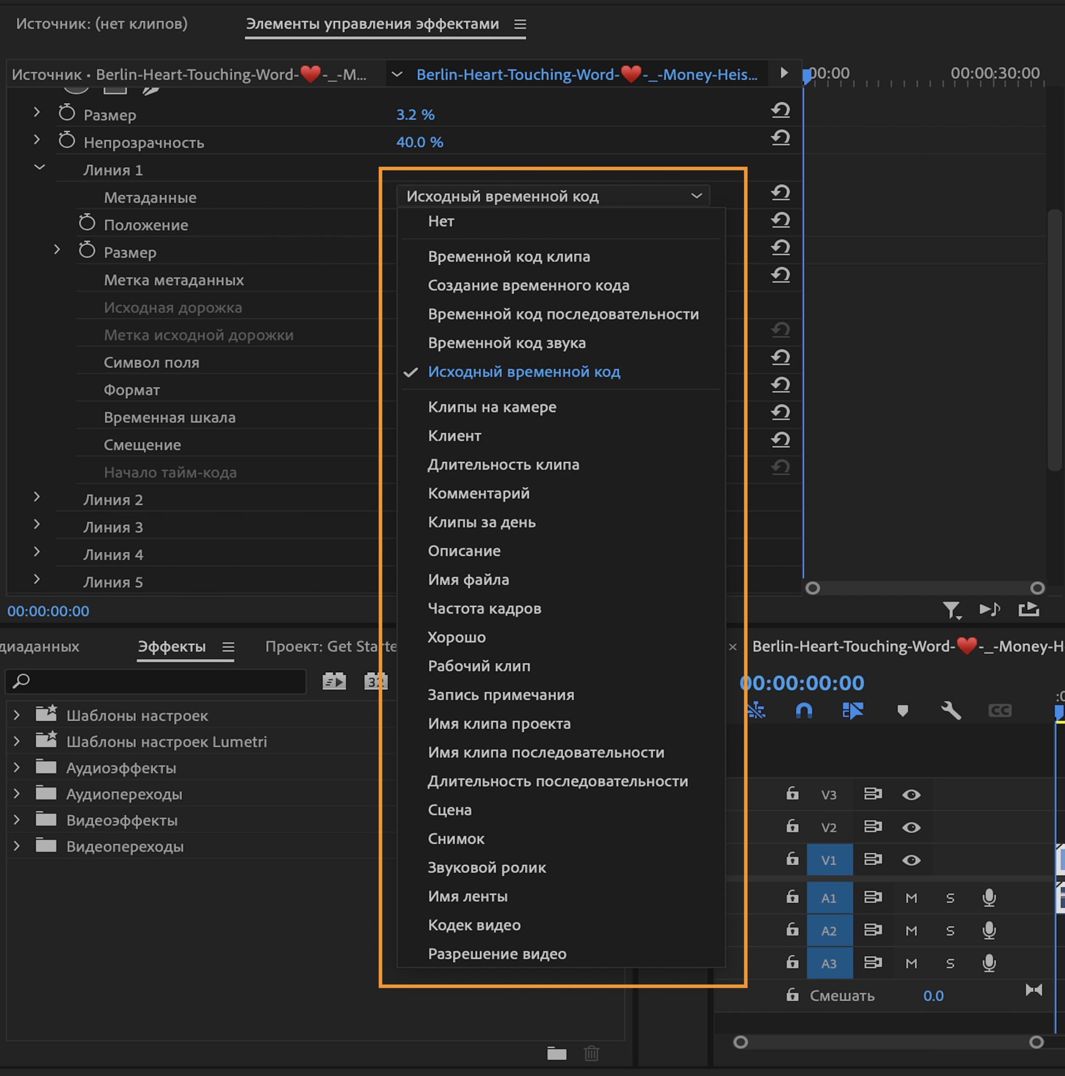Click the 3.2 % size value
Image resolution: width=1065 pixels, height=1076 pixels.
[x=415, y=115]
